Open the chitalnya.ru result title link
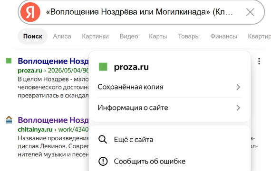 click(x=53, y=120)
